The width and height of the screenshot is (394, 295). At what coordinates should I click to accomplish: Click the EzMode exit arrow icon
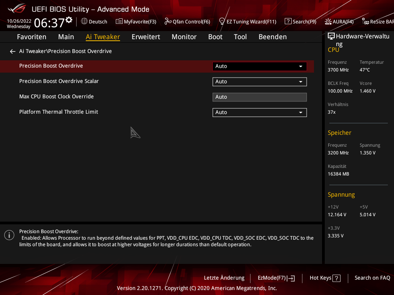tap(291, 278)
